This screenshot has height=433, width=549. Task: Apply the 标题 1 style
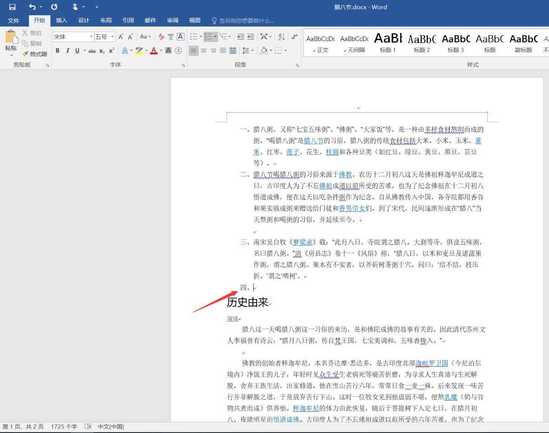click(387, 43)
